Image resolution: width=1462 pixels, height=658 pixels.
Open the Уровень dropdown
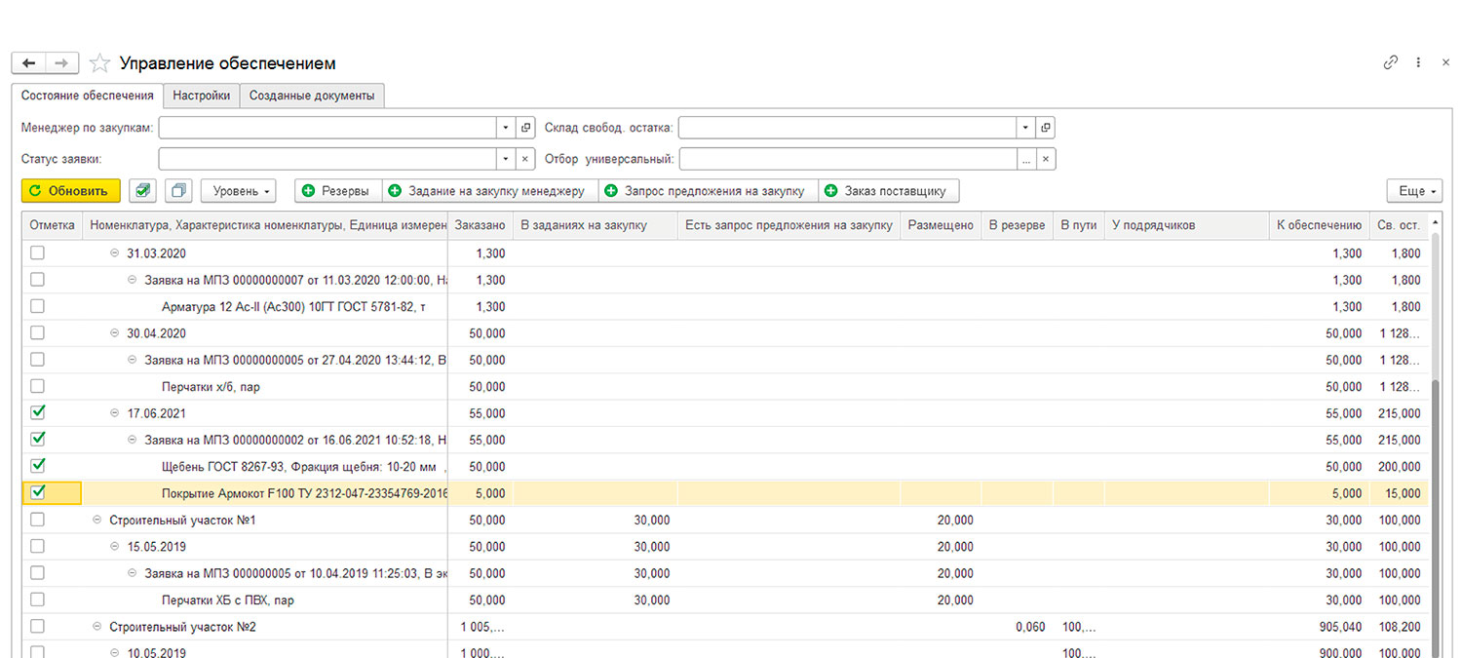pyautogui.click(x=239, y=191)
